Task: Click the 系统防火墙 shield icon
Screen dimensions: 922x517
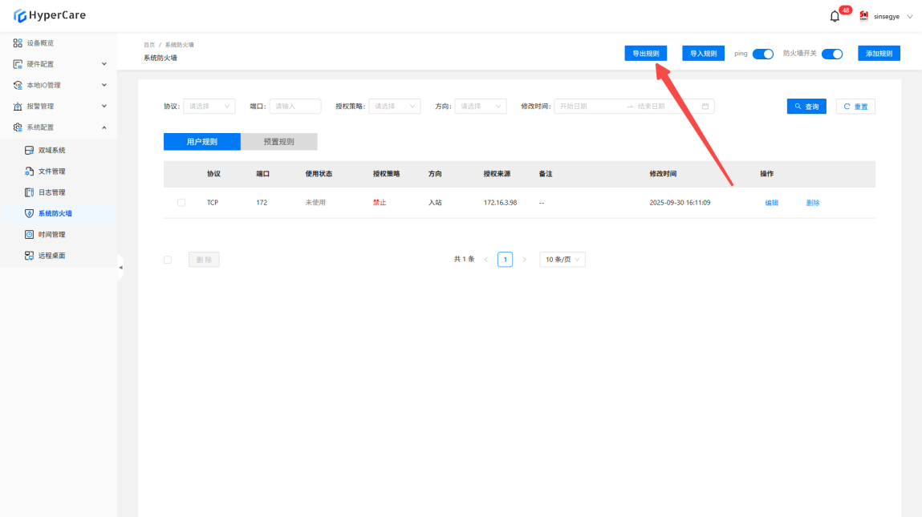Action: point(29,213)
